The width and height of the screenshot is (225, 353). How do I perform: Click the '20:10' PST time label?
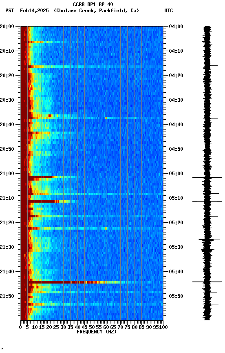(x=7, y=51)
